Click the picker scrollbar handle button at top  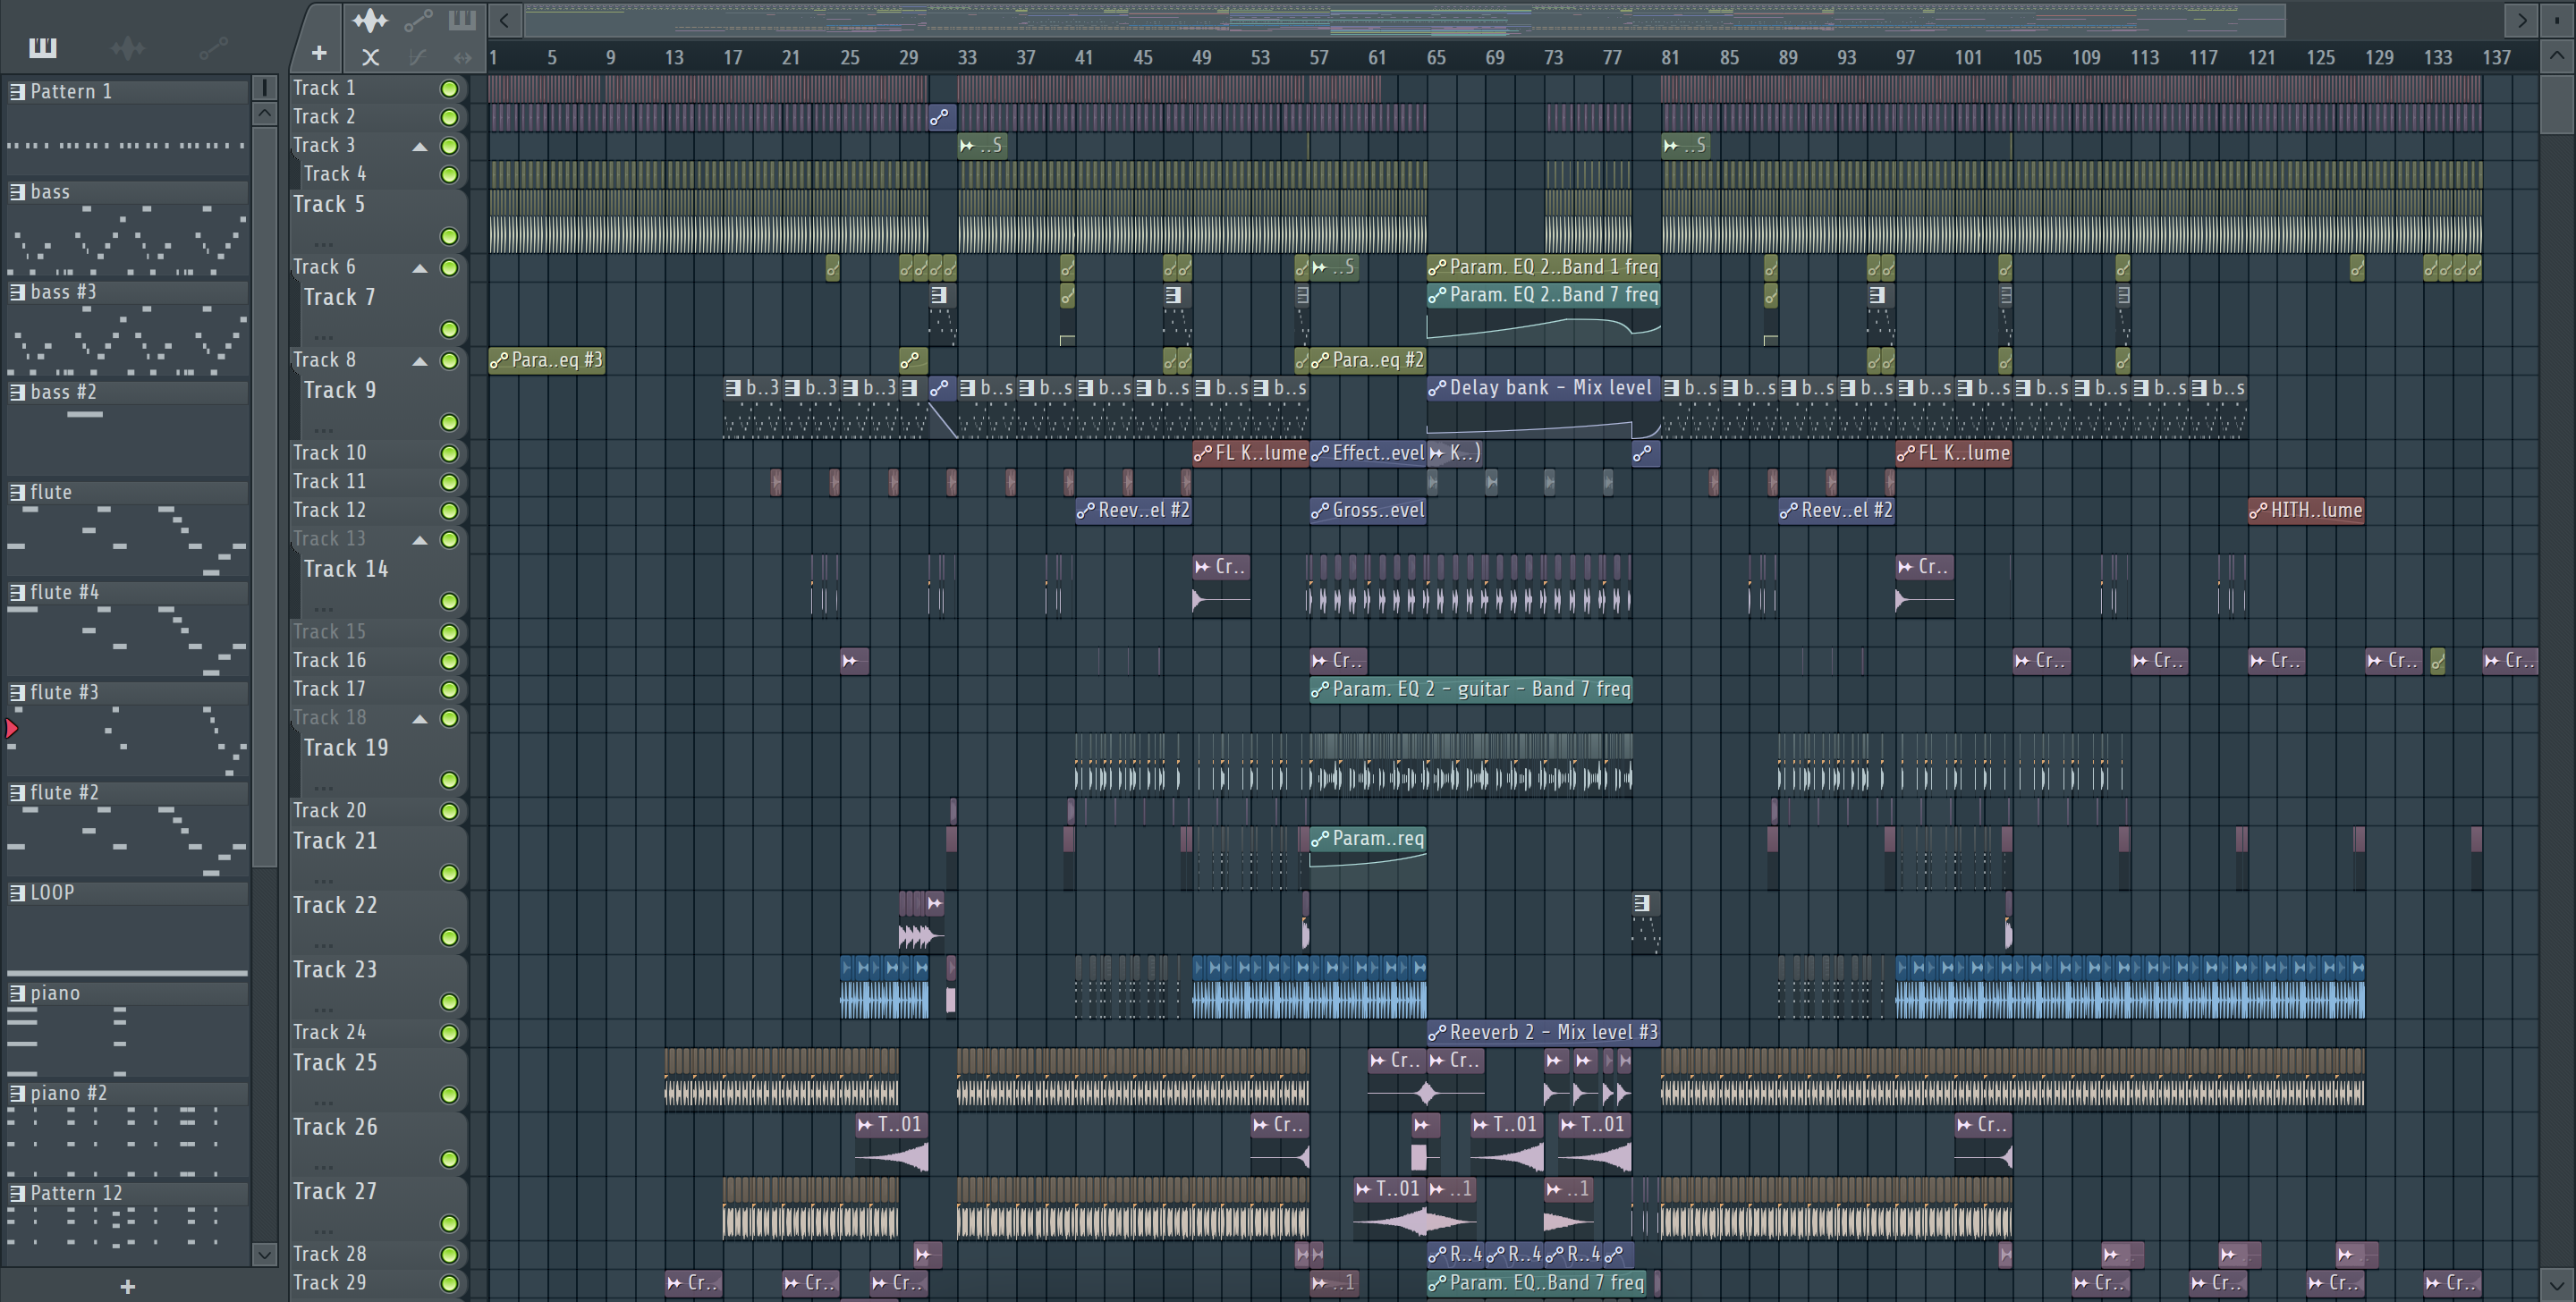coord(265,88)
